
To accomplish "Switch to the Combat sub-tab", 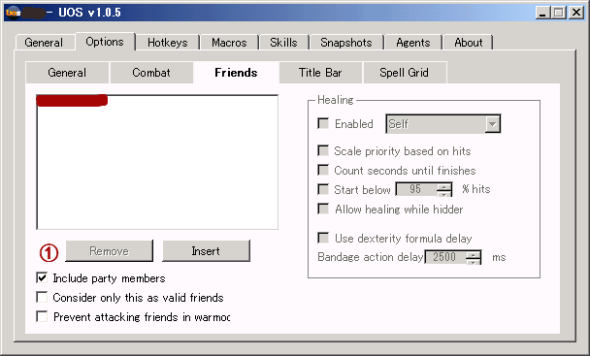I will click(151, 72).
